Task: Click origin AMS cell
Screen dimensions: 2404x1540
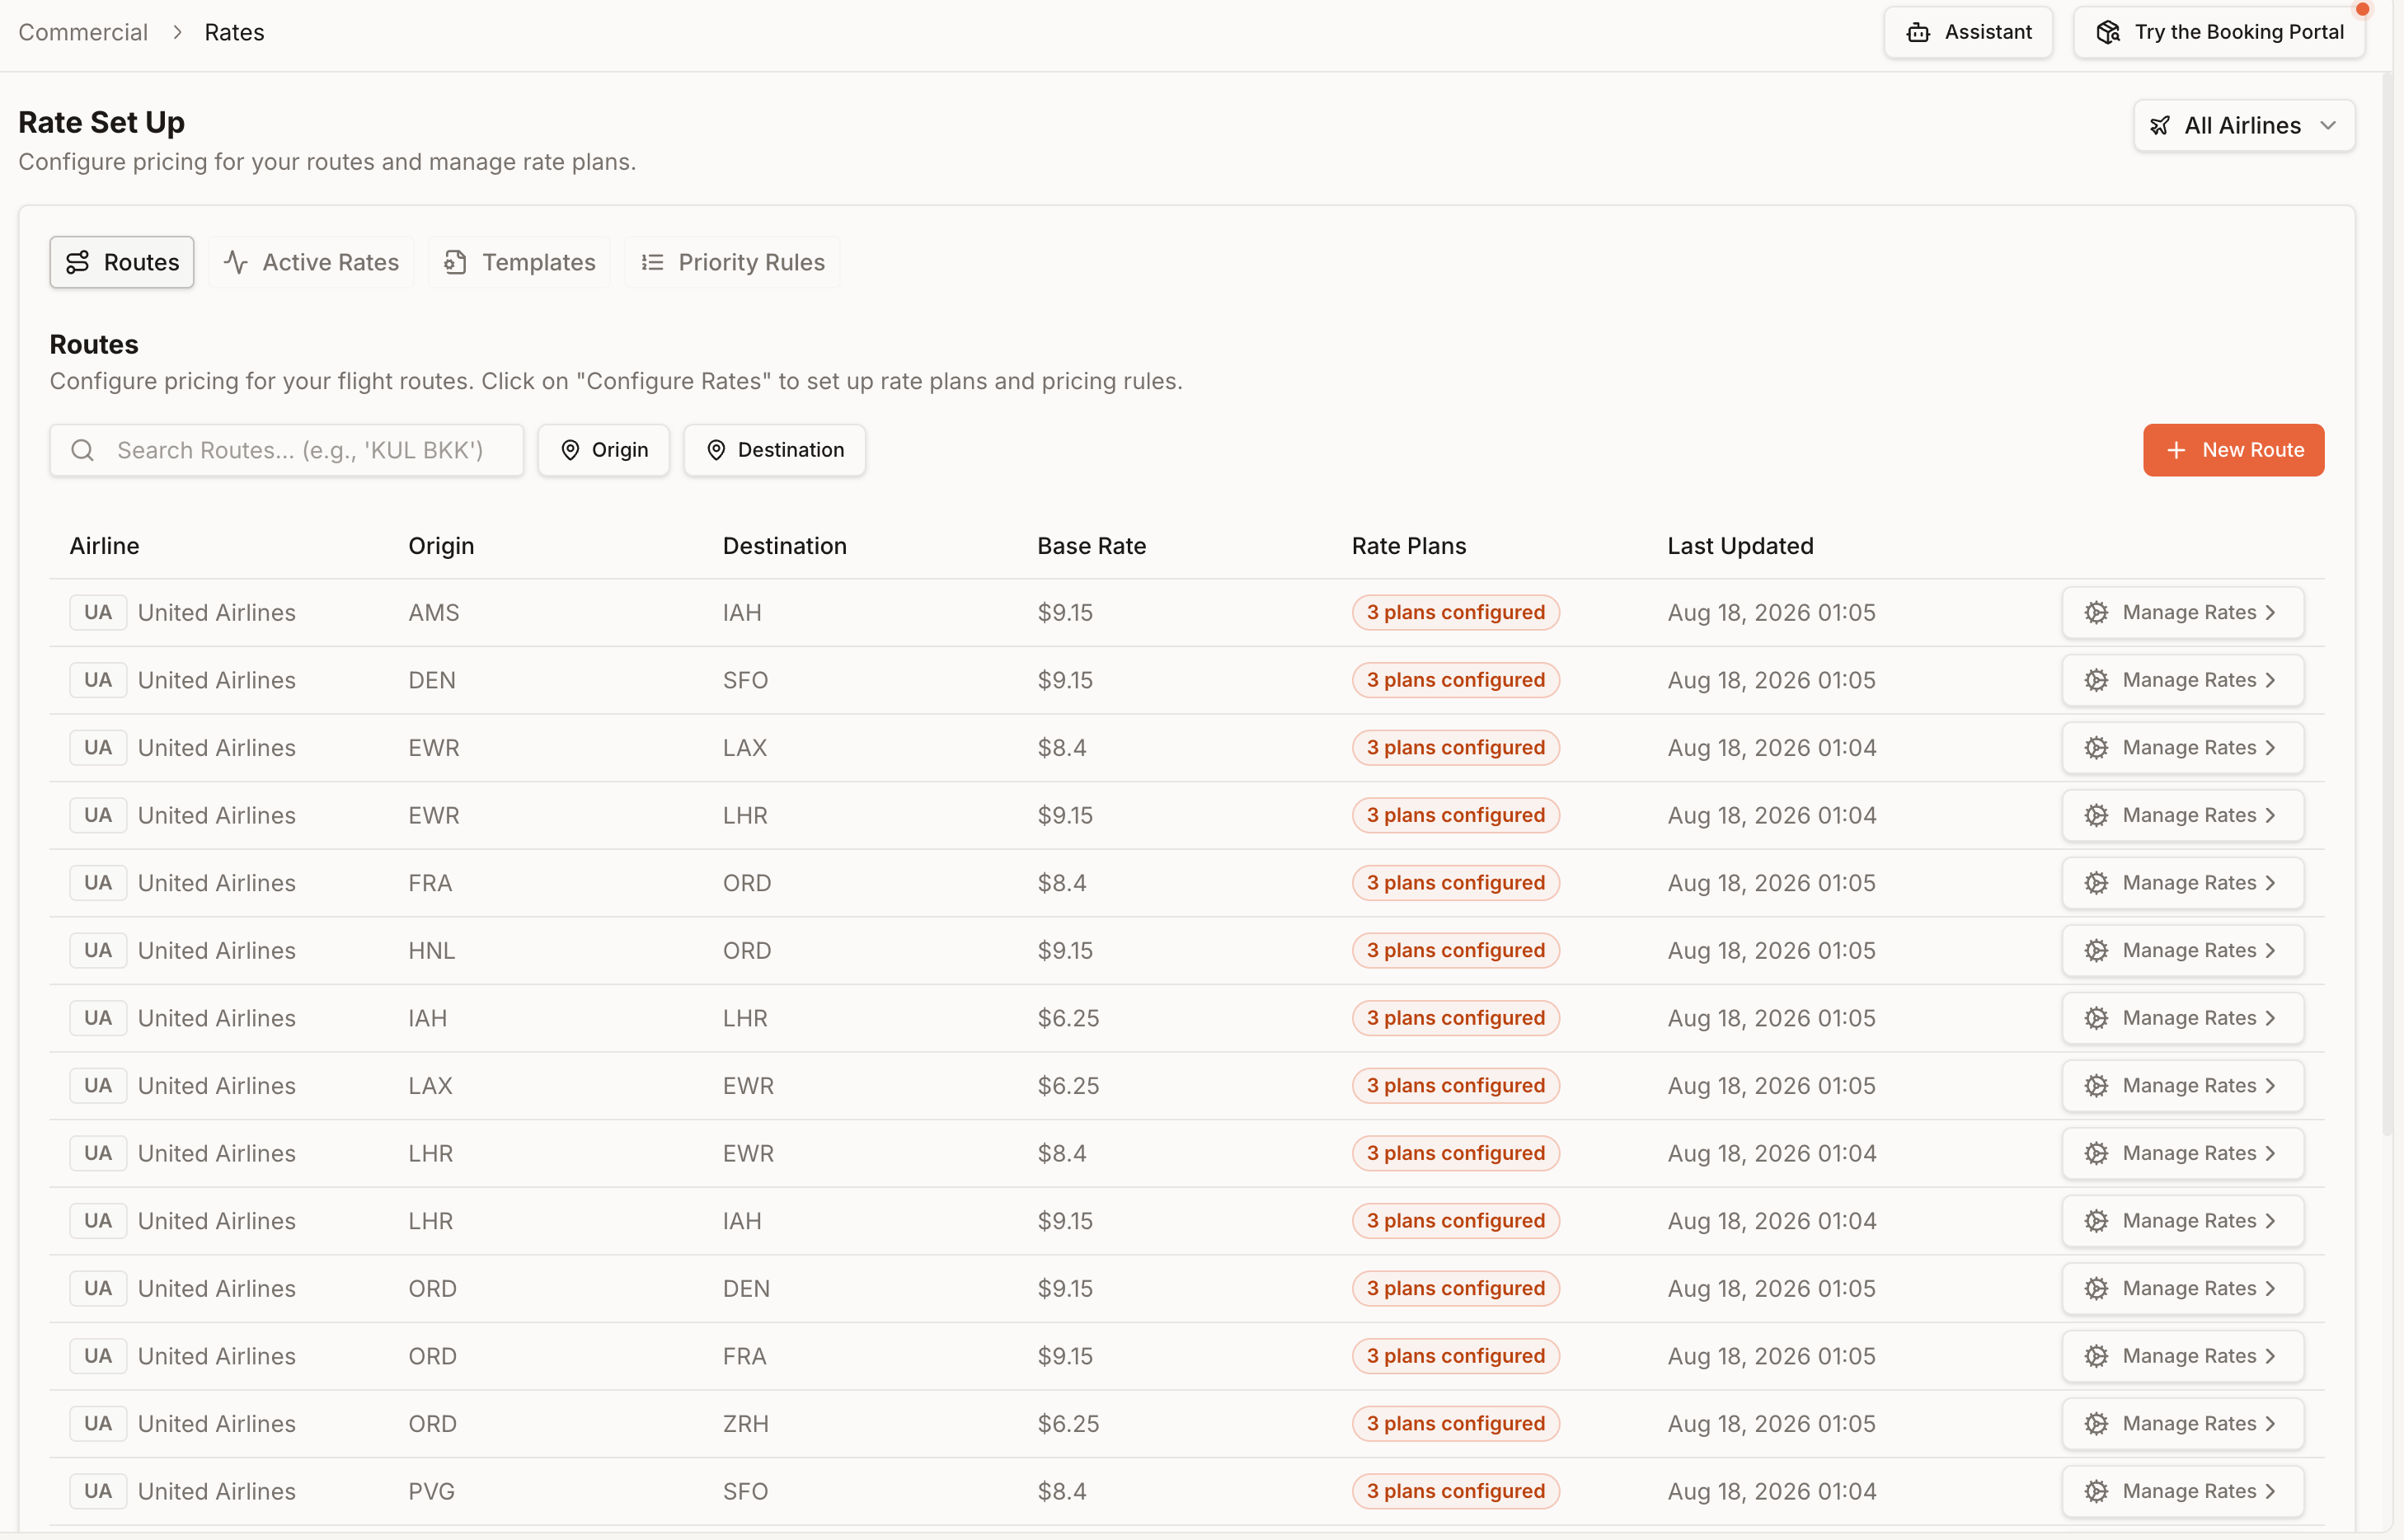Action: [x=434, y=612]
